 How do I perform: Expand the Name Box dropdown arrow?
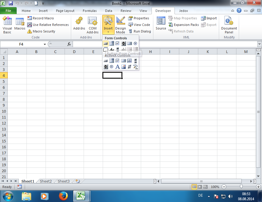click(x=45, y=44)
